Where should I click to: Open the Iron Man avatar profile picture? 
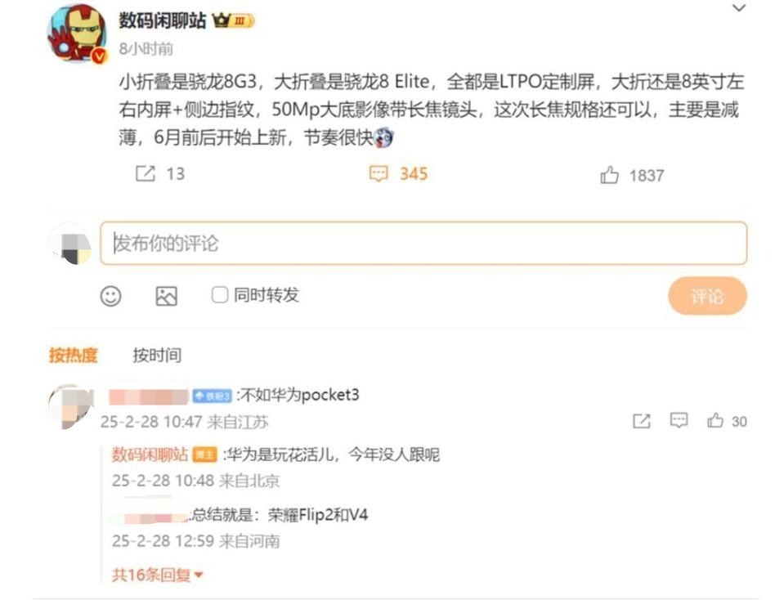(x=78, y=34)
